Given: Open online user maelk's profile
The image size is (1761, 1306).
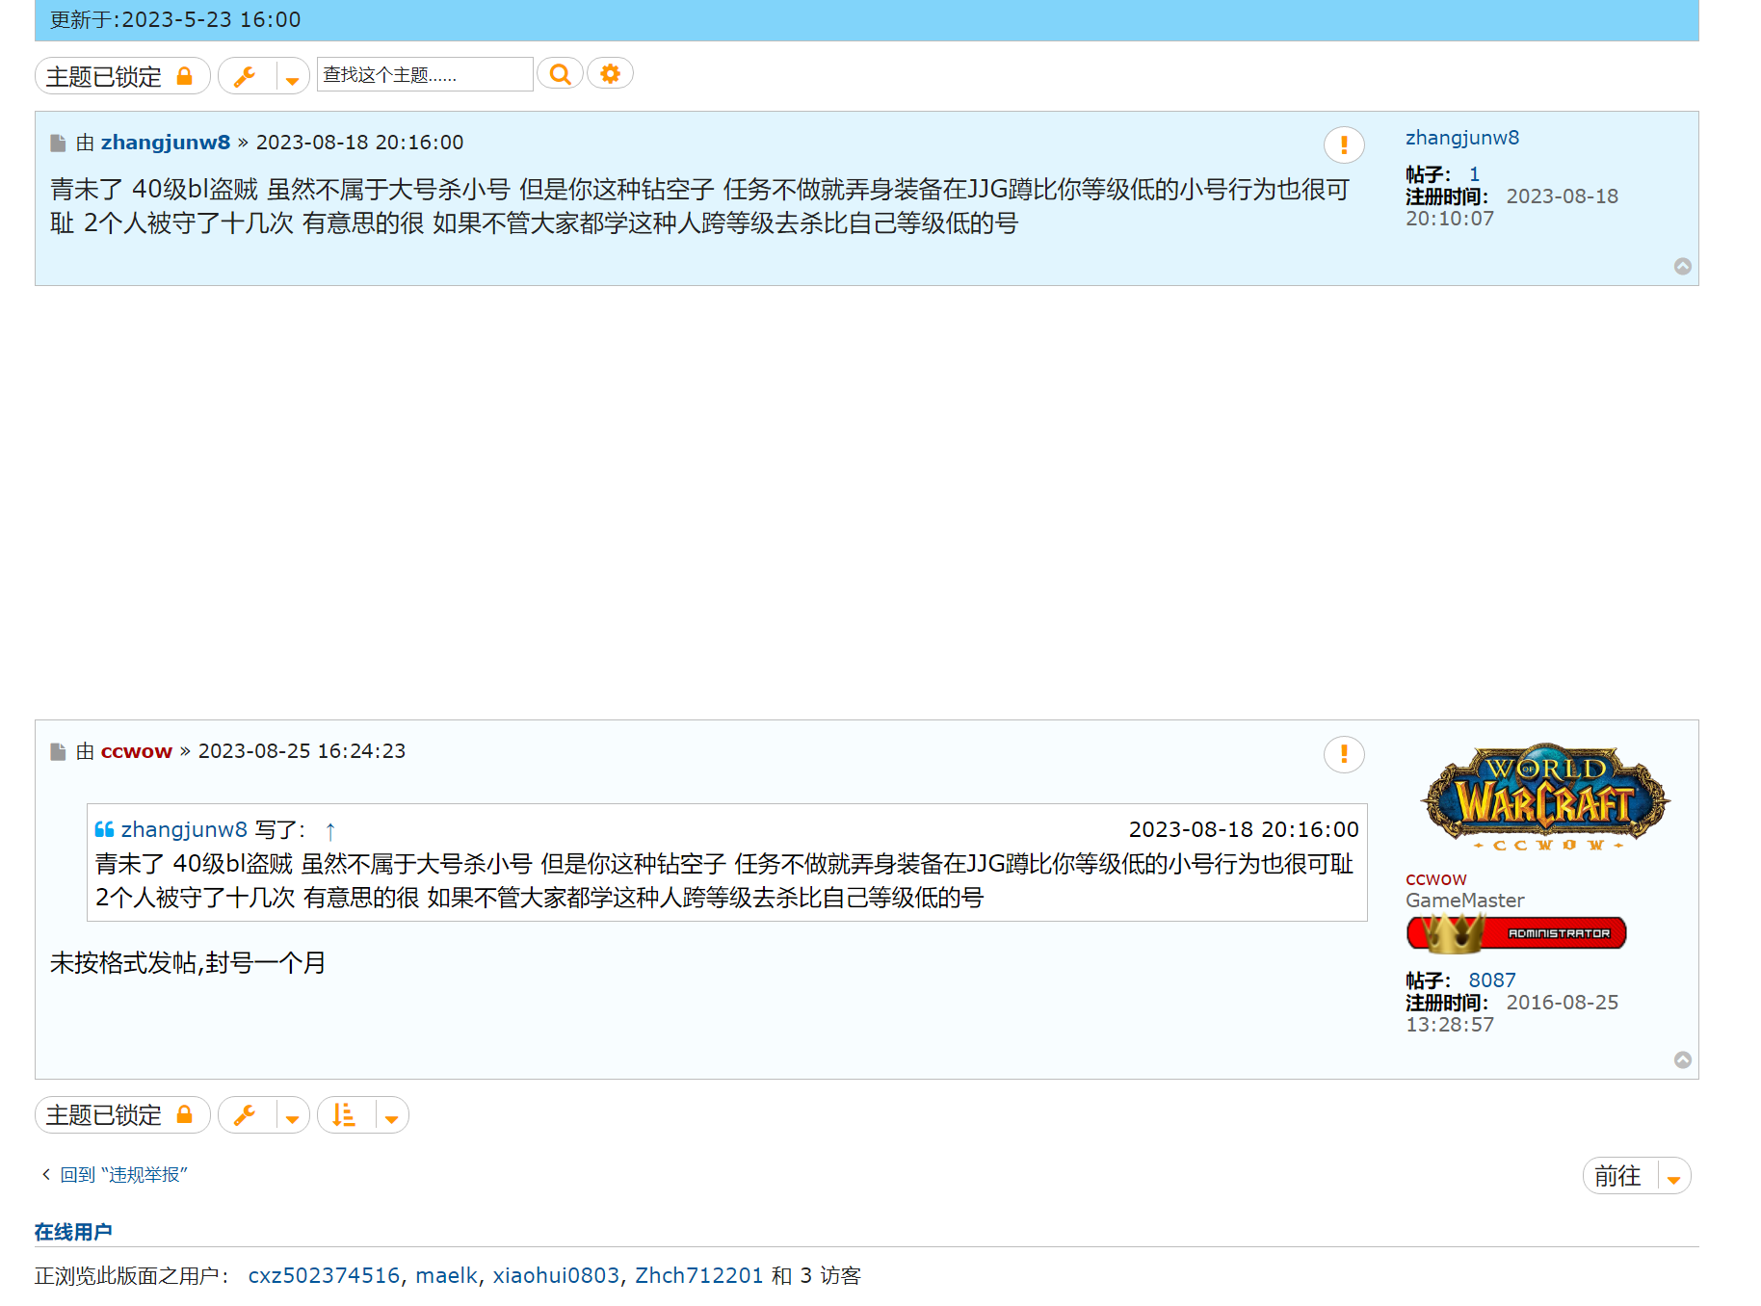Looking at the screenshot, I should (x=446, y=1275).
